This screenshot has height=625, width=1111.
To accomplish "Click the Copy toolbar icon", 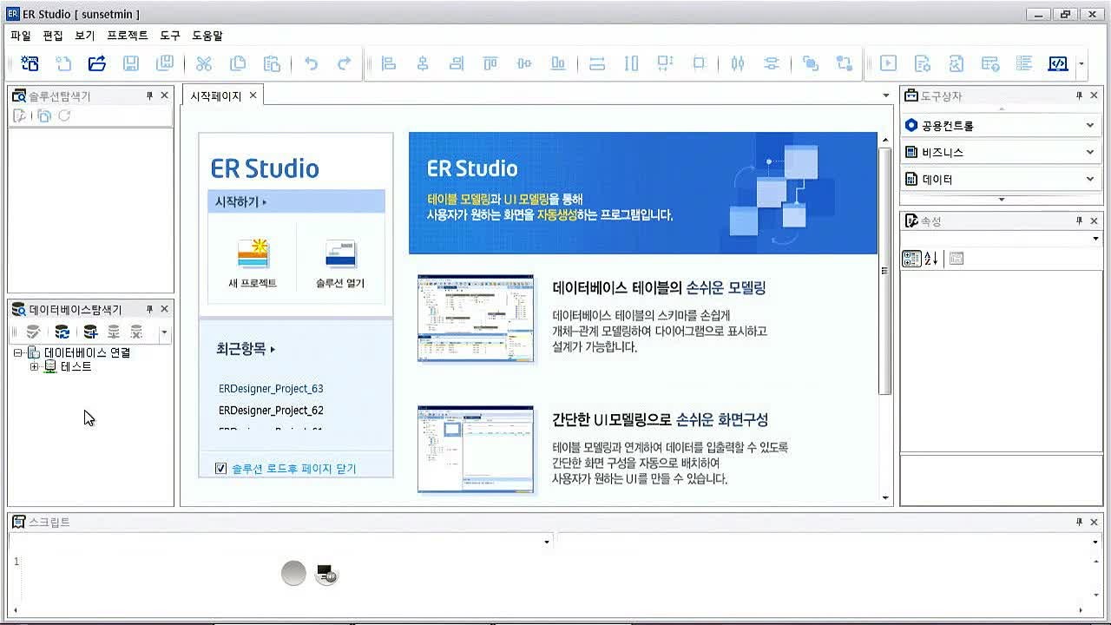I will [x=237, y=63].
